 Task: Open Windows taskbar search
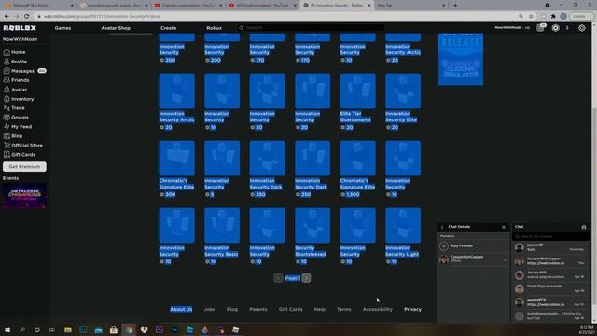tap(22, 329)
